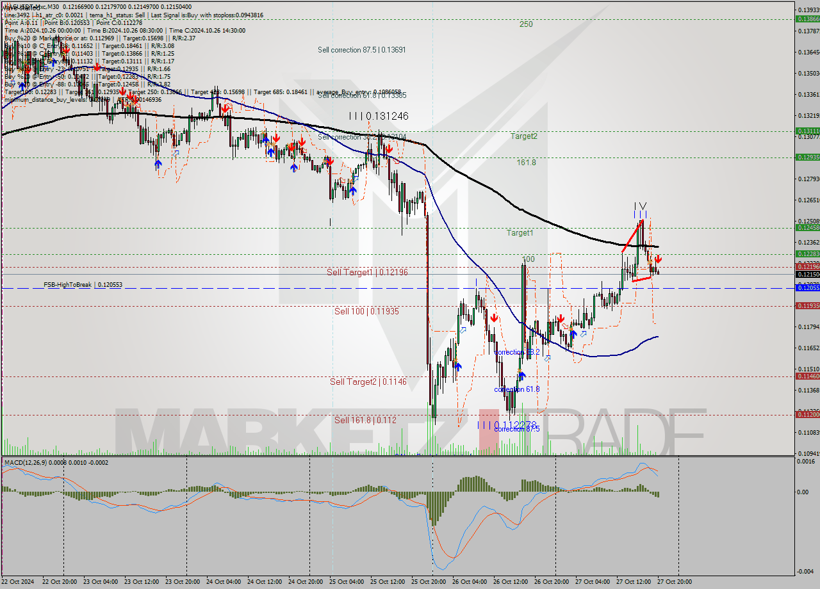Image resolution: width=820 pixels, height=589 pixels.
Task: Click the 'Target2' level label
Action: coord(523,136)
